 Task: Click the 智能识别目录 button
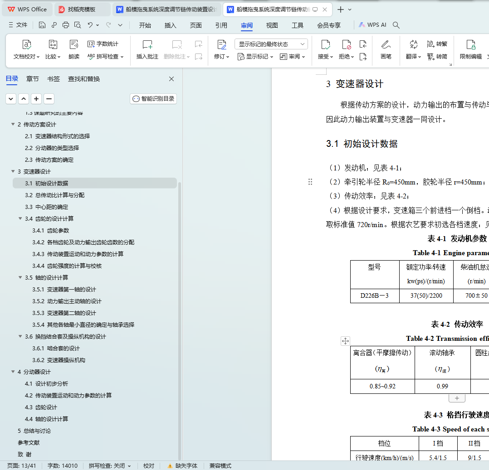153,99
